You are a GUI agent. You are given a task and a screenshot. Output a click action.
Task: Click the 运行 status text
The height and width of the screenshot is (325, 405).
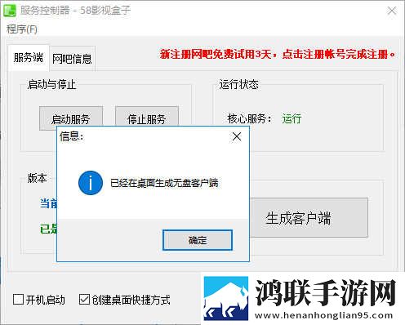click(292, 118)
